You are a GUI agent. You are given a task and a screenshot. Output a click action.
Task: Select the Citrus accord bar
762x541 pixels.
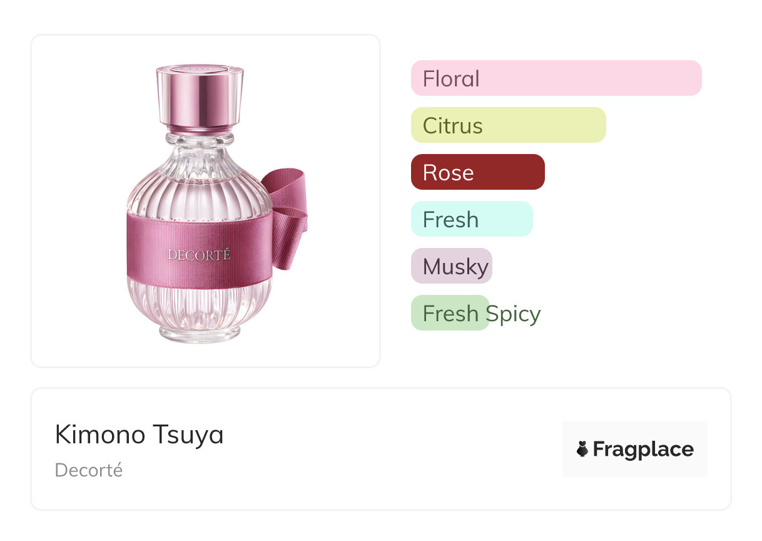click(509, 125)
